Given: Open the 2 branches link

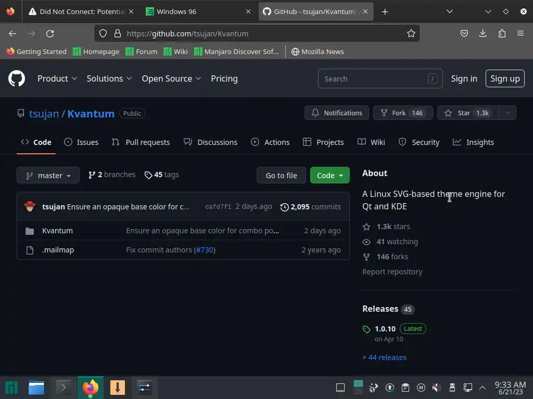Looking at the screenshot, I should click(112, 175).
